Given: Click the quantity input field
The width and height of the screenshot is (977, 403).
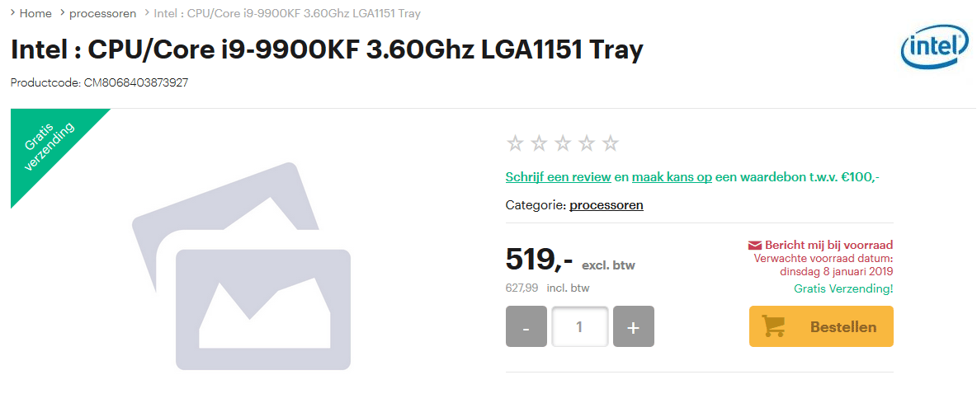Looking at the screenshot, I should [579, 326].
